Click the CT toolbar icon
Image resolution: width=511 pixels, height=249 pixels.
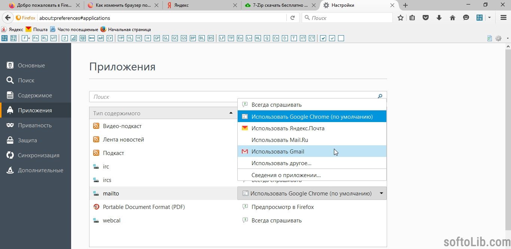312,38
